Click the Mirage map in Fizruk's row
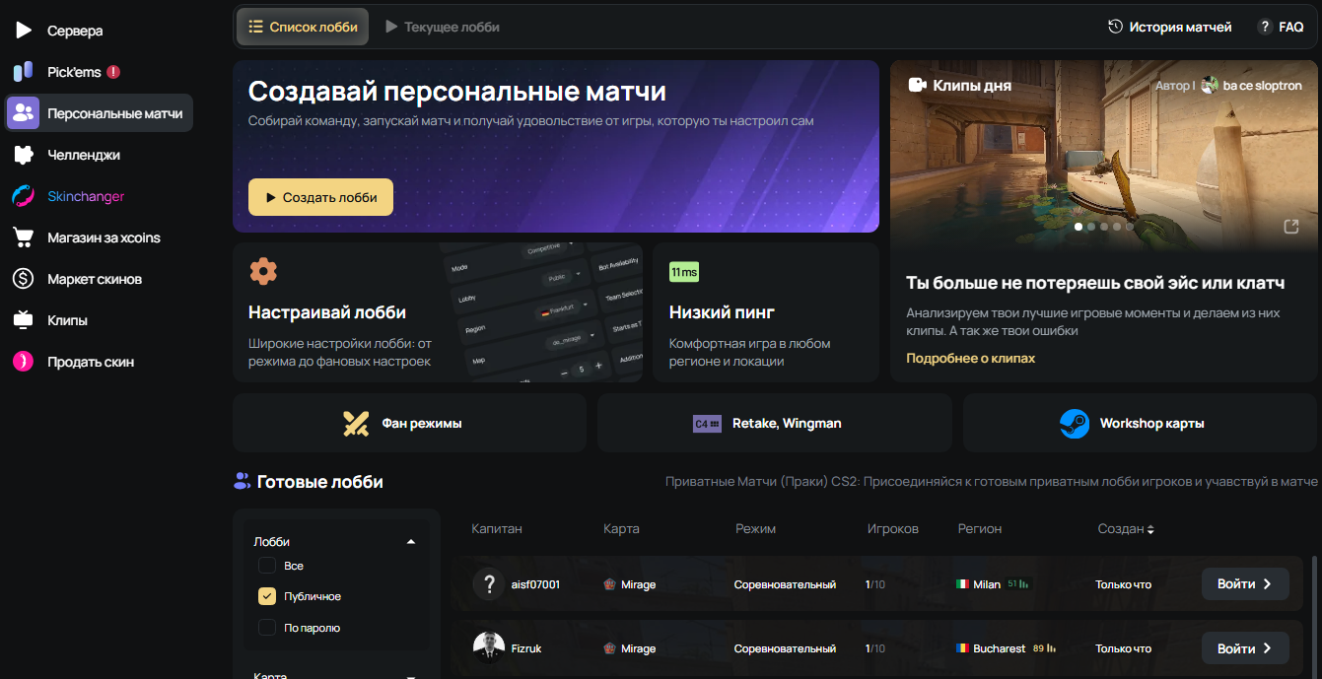Viewport: 1322px width, 679px height. pyautogui.click(x=630, y=648)
